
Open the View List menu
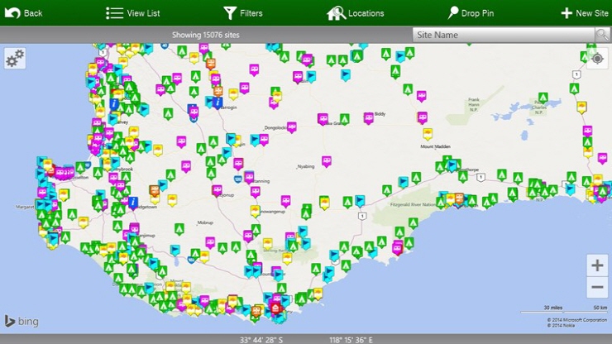pos(133,12)
